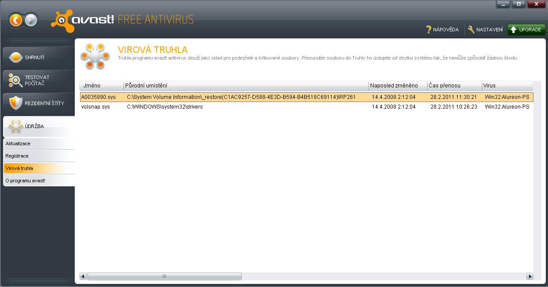Image resolution: width=548 pixels, height=287 pixels.
Task: Click the Nápověda question mark icon
Action: coord(428,30)
